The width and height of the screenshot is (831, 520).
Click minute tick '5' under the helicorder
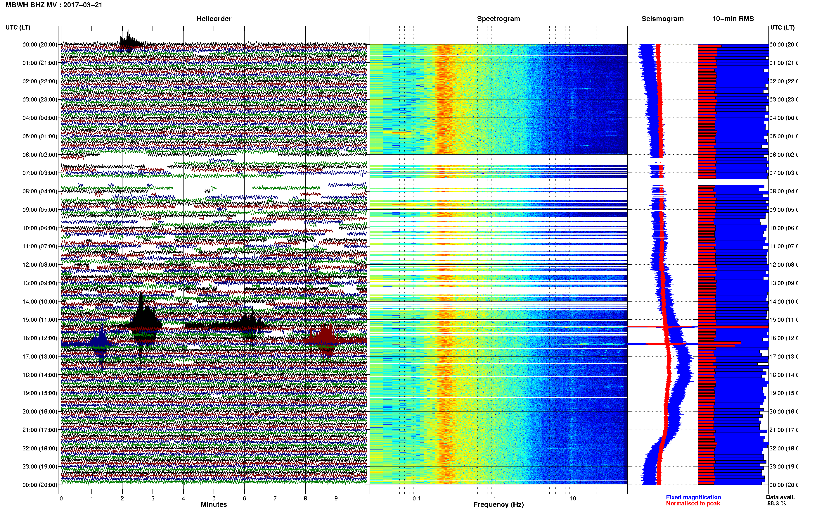(x=214, y=498)
